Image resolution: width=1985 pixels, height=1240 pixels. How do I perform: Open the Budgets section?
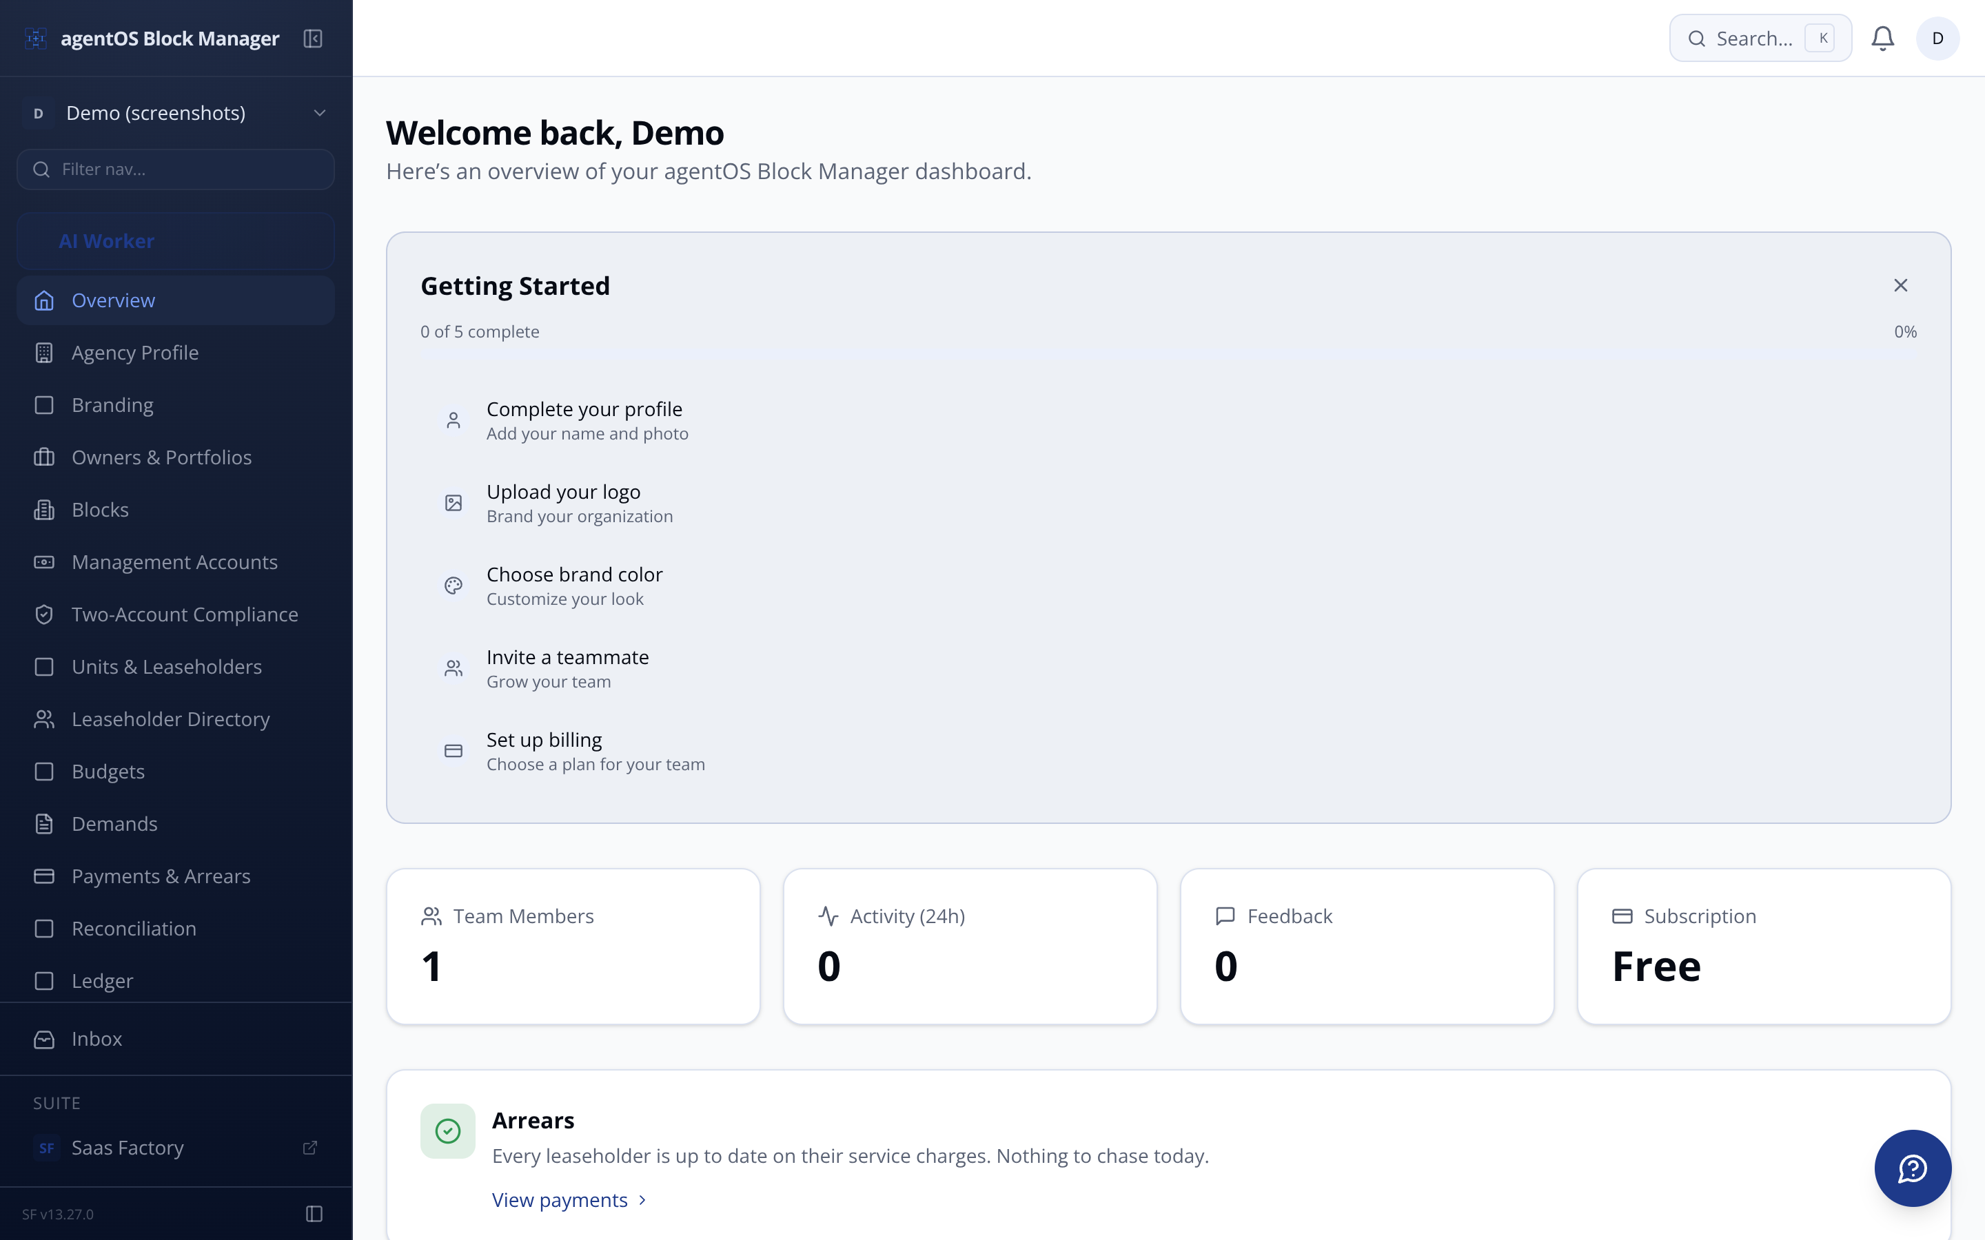176,772
